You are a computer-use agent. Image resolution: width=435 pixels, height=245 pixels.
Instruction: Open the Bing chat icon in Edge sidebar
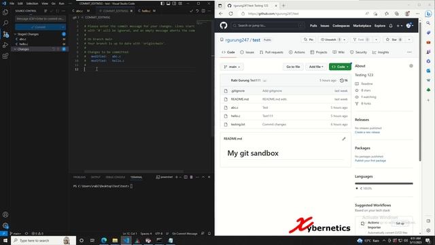(x=428, y=14)
